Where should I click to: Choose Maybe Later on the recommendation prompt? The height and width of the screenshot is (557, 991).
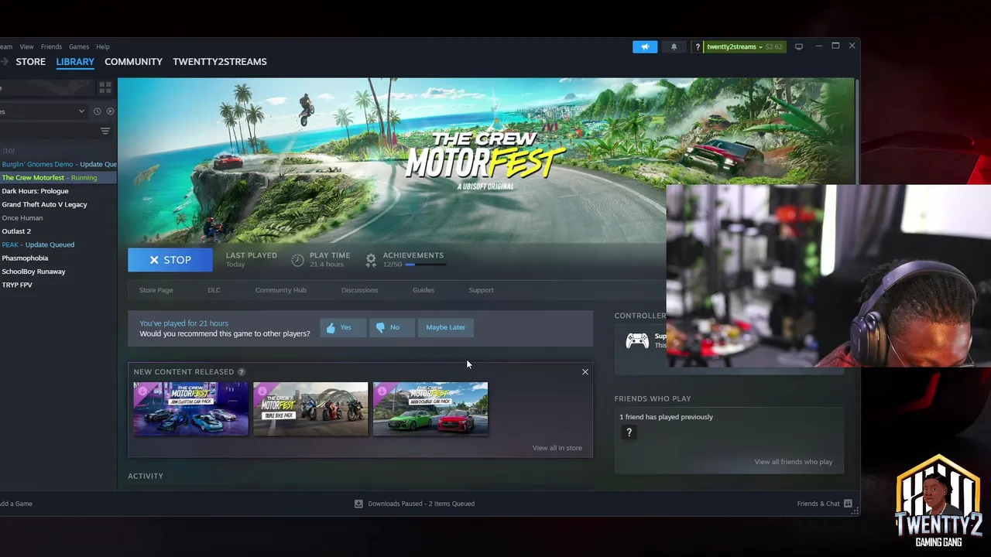446,327
